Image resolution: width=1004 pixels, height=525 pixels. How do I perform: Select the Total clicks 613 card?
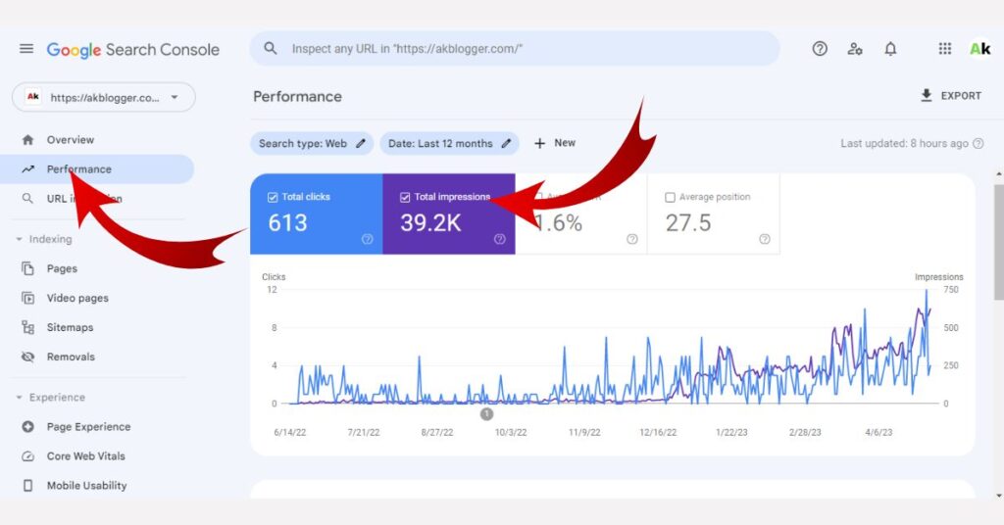tap(317, 215)
